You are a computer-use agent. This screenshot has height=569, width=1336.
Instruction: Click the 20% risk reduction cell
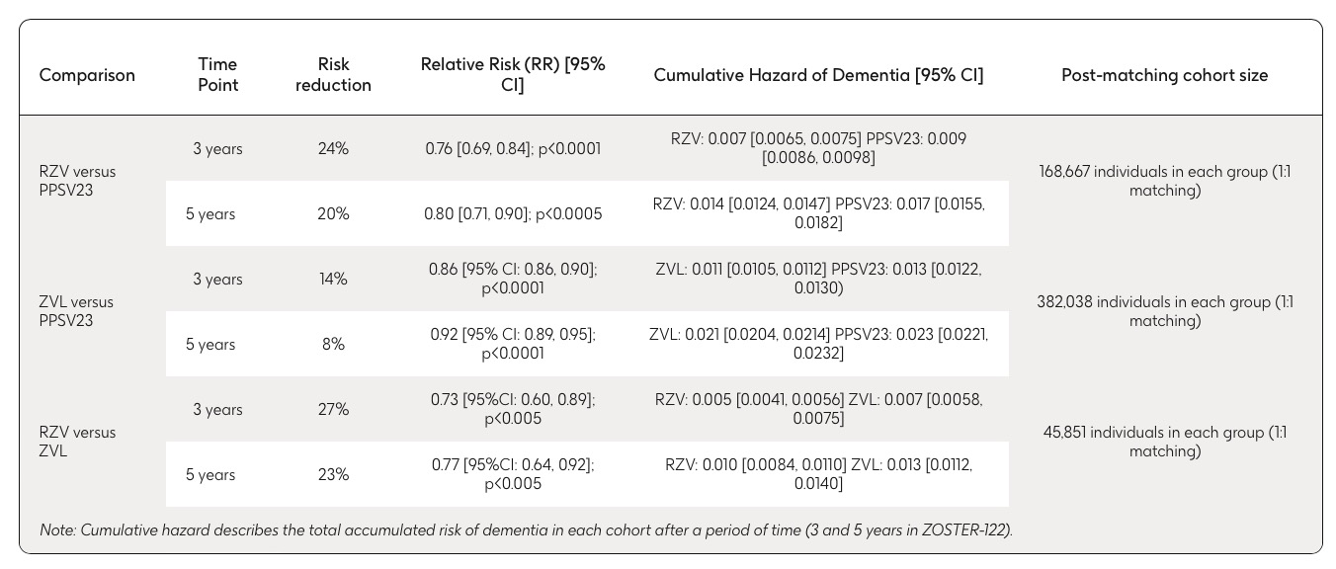pyautogui.click(x=334, y=214)
